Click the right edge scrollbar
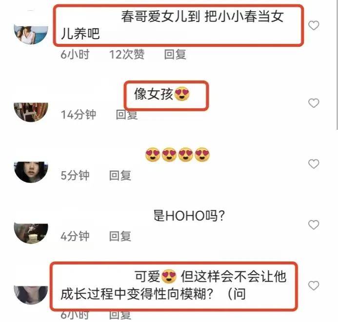Viewport: 338px width, 322px height. click(337, 65)
